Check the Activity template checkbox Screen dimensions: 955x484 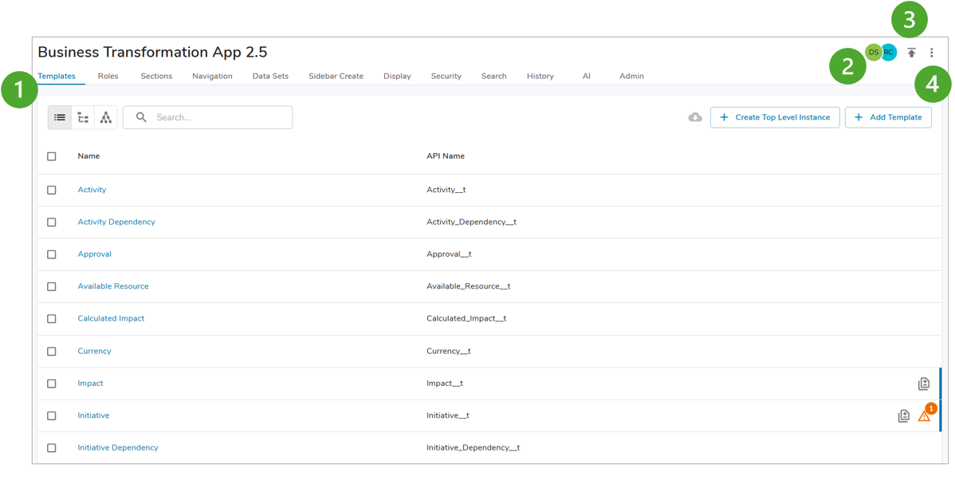[x=52, y=191]
